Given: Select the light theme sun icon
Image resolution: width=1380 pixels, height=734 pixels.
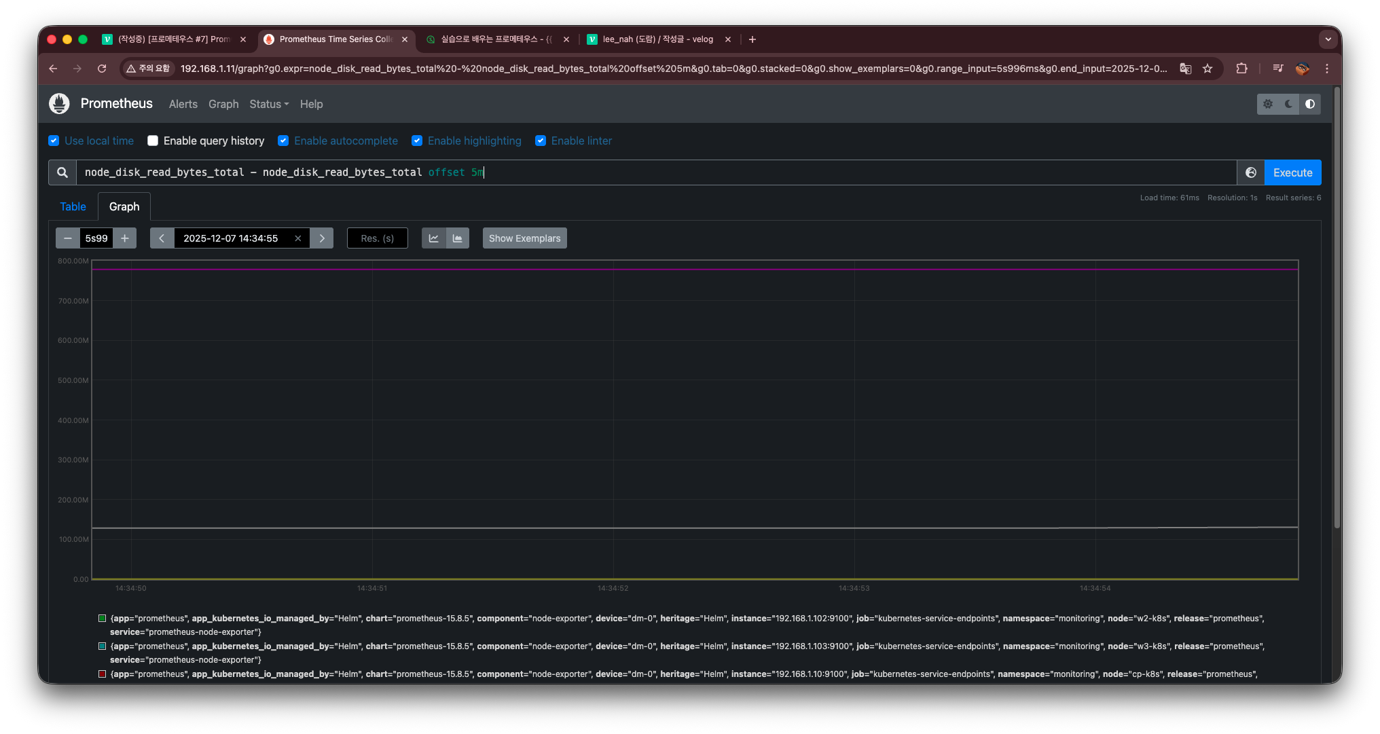Looking at the screenshot, I should (1267, 104).
